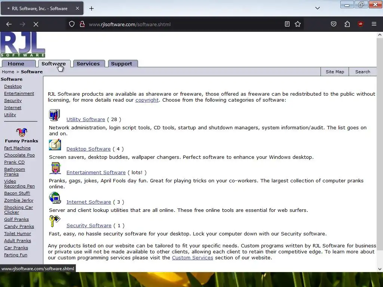Open the Entertainment sidebar link
The width and height of the screenshot is (383, 287).
click(19, 93)
